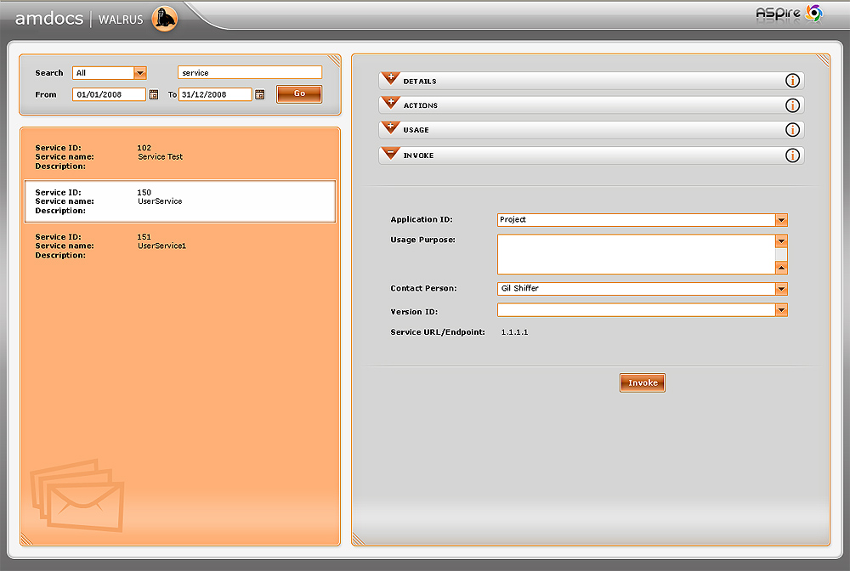850x571 pixels.
Task: Expand the Details section
Action: (391, 79)
